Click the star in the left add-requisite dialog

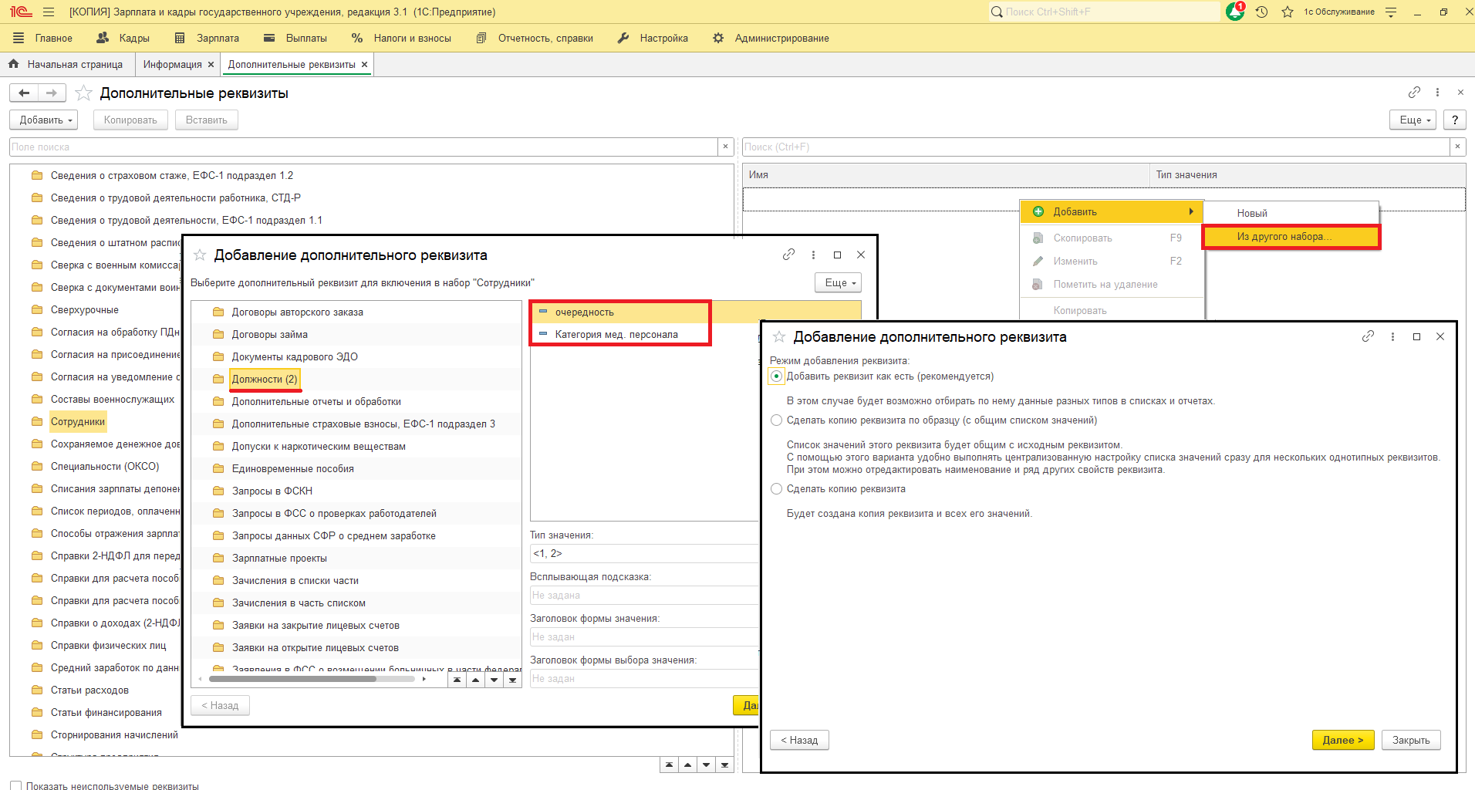click(200, 255)
